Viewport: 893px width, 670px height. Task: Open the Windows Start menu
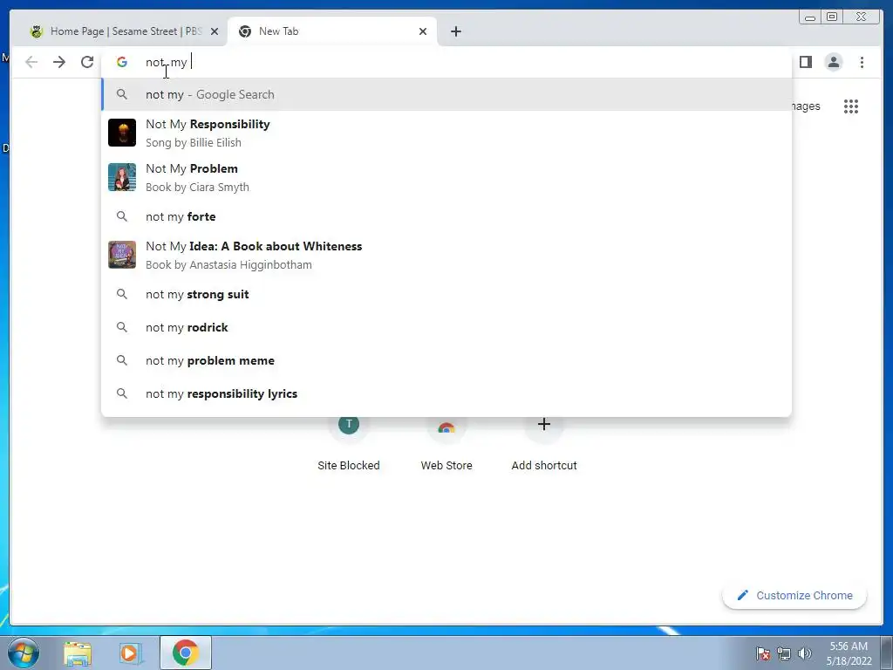[x=23, y=653]
